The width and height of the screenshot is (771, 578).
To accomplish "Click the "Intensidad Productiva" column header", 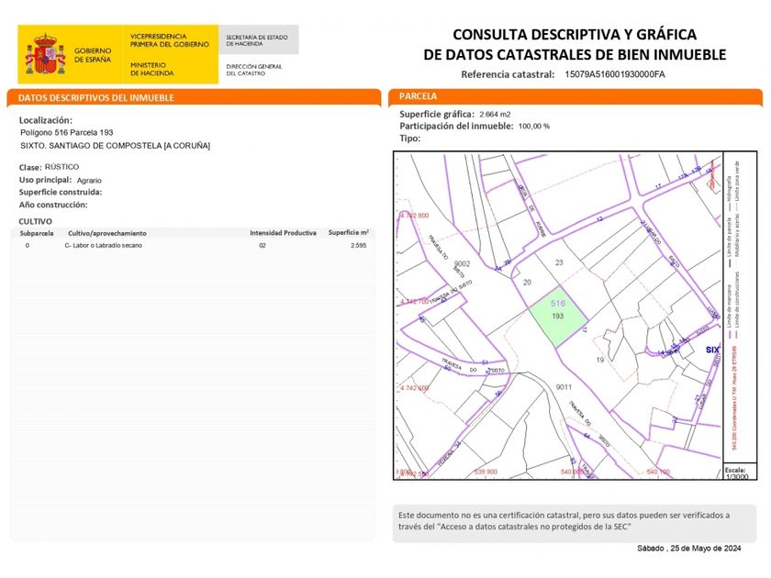I will point(283,233).
